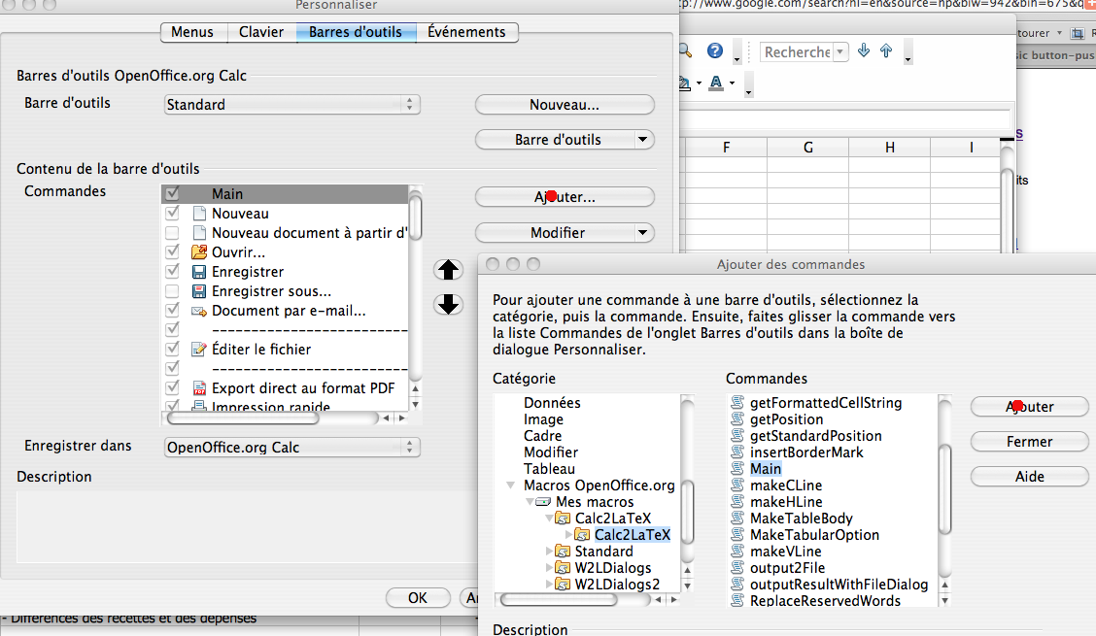Select the Ouvrir folder icon in list
The width and height of the screenshot is (1096, 636).
(x=199, y=252)
